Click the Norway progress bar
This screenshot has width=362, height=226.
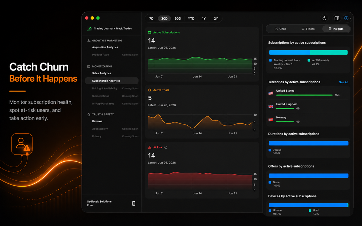tap(285, 122)
